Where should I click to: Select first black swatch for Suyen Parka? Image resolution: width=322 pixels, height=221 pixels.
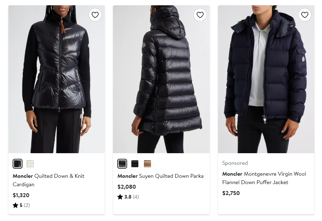pyautogui.click(x=122, y=164)
